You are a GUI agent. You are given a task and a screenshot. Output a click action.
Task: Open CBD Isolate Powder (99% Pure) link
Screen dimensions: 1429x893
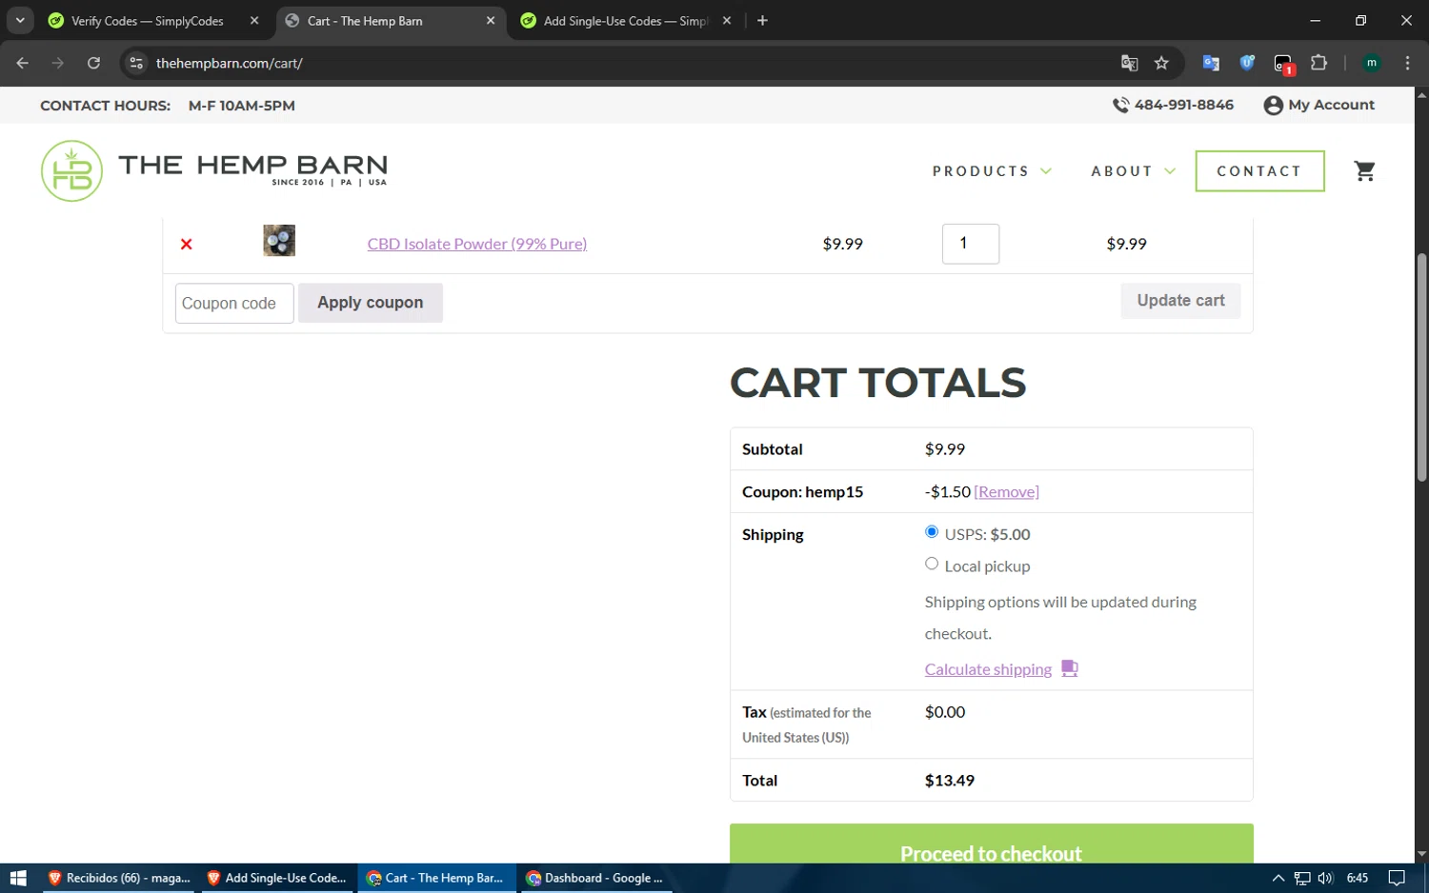click(477, 244)
